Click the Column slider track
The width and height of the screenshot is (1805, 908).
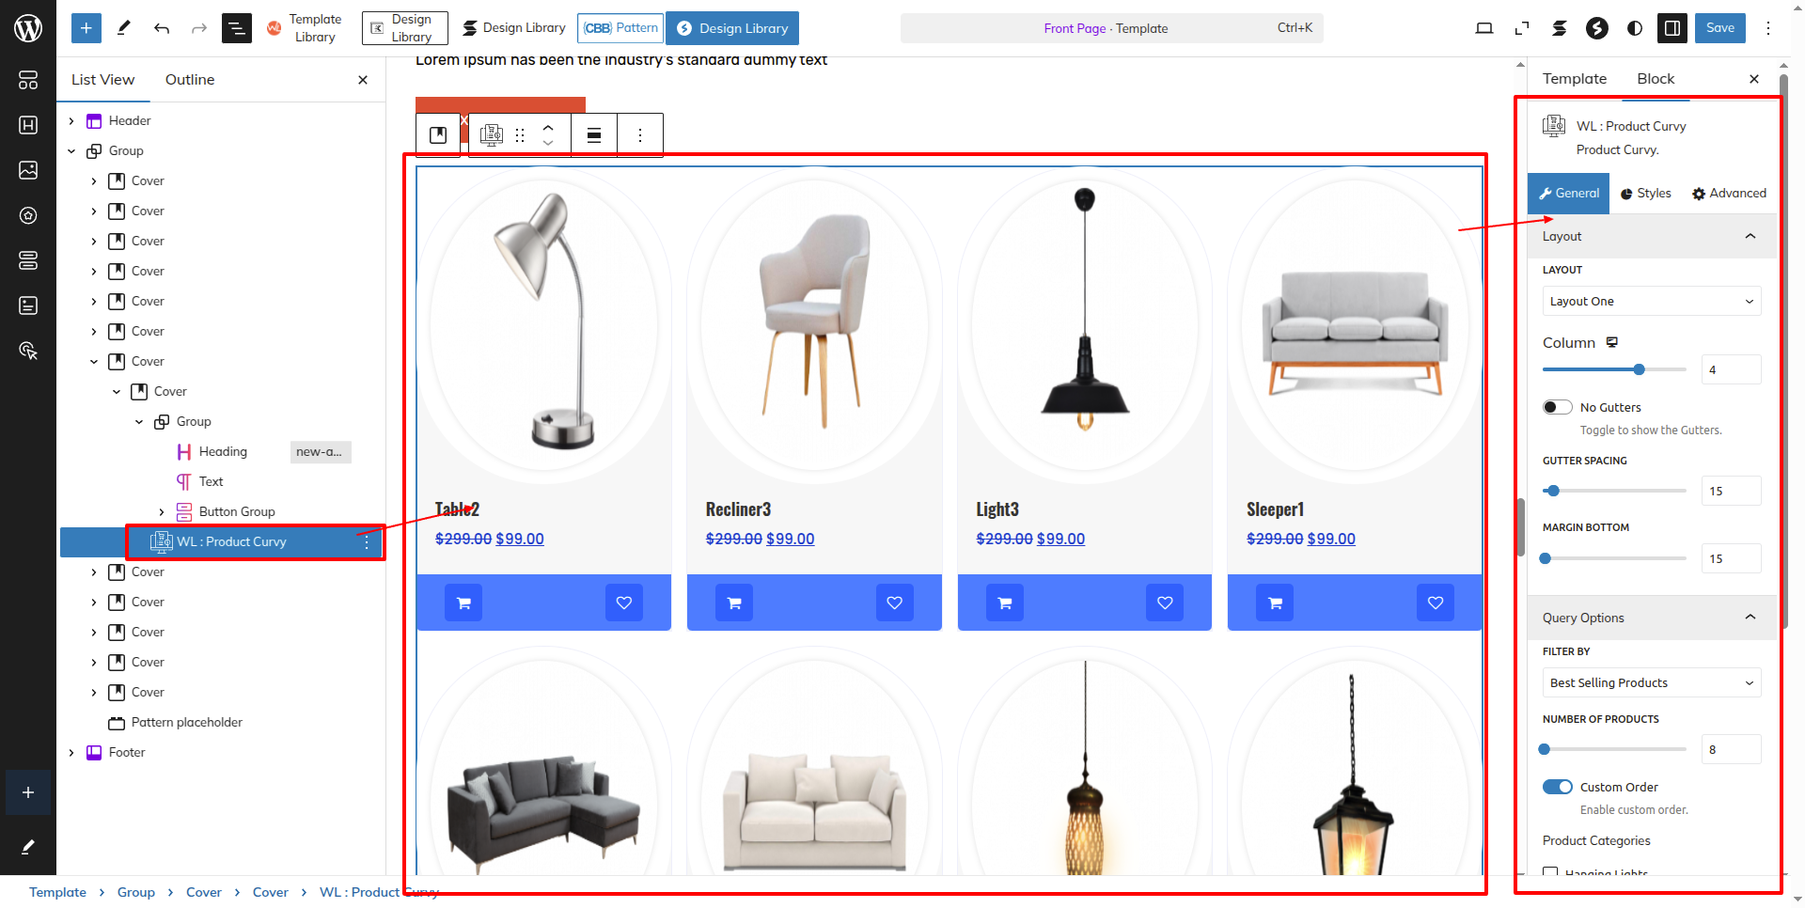[x=1614, y=370]
